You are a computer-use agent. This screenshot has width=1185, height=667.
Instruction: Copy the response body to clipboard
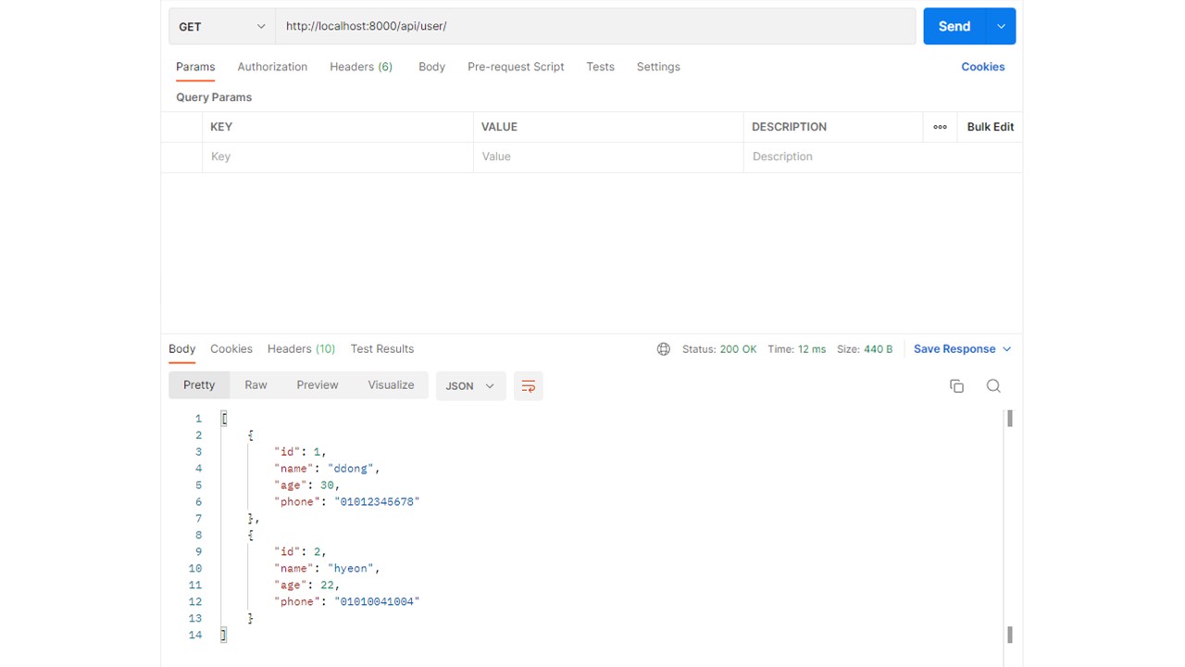956,385
